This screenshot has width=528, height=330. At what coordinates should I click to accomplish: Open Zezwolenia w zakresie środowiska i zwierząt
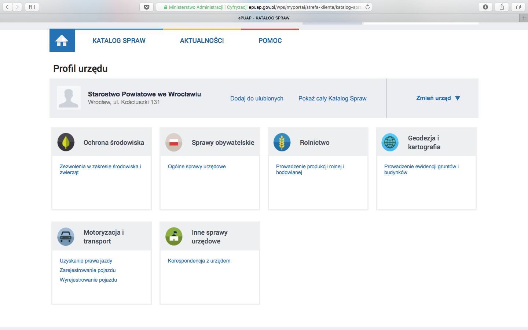coord(100,169)
